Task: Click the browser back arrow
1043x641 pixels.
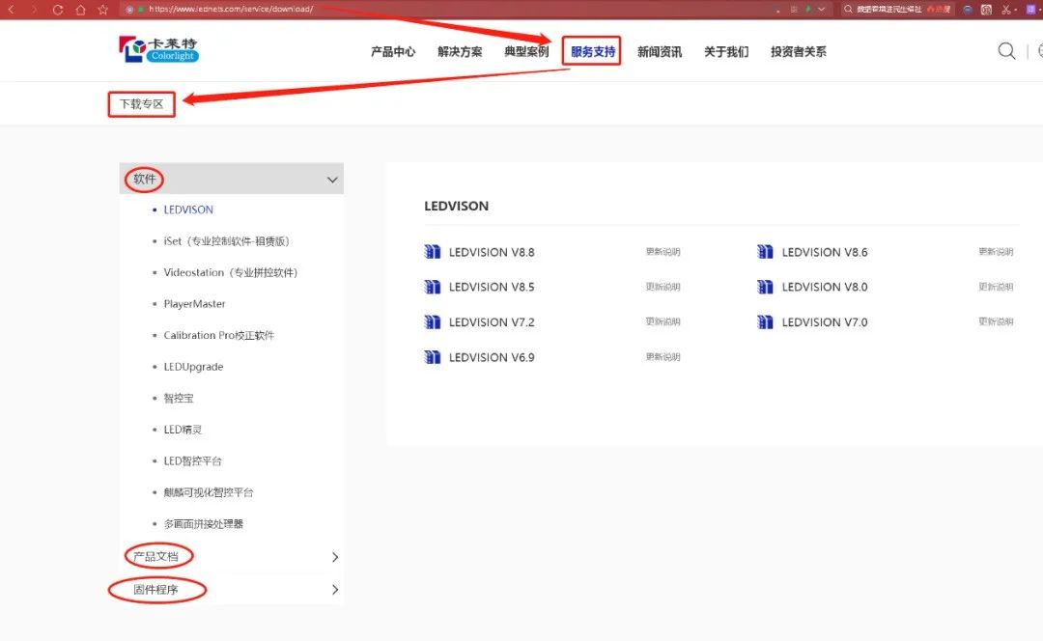Action: 11,10
